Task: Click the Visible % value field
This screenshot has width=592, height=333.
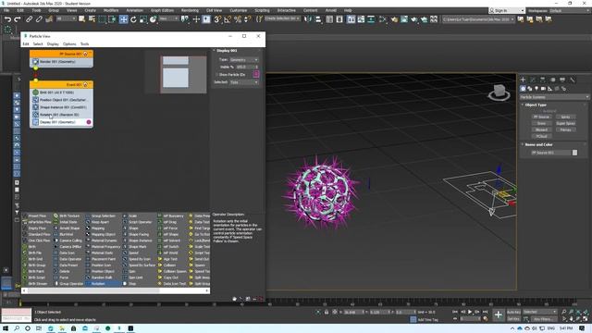Action: [244, 68]
